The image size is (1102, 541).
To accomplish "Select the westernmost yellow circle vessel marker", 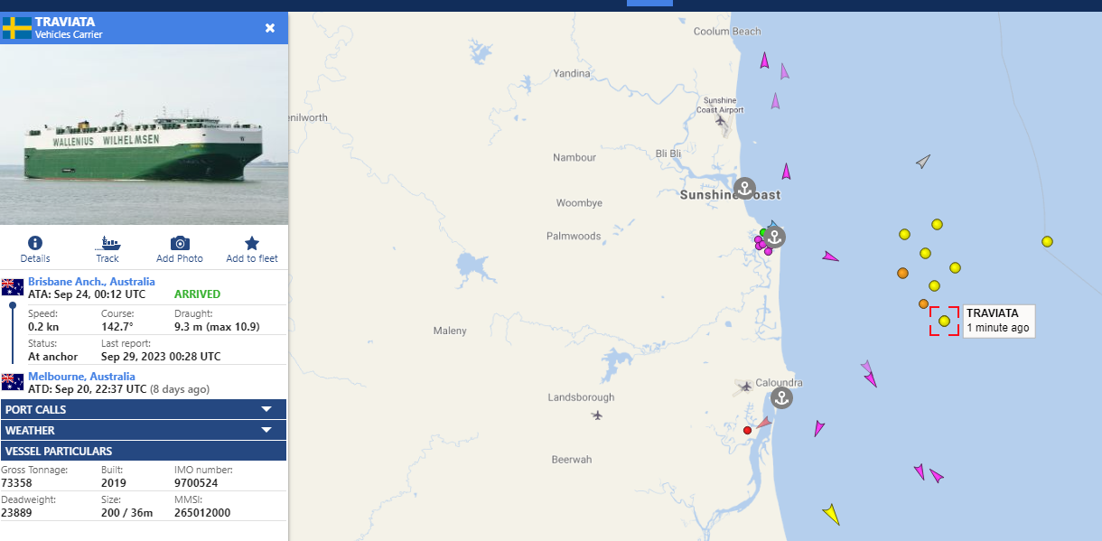I will click(x=904, y=234).
